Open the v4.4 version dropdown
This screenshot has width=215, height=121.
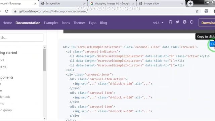tap(158, 23)
